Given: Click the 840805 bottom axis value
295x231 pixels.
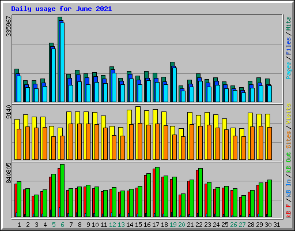Looking at the screenshot, I should (9, 173).
